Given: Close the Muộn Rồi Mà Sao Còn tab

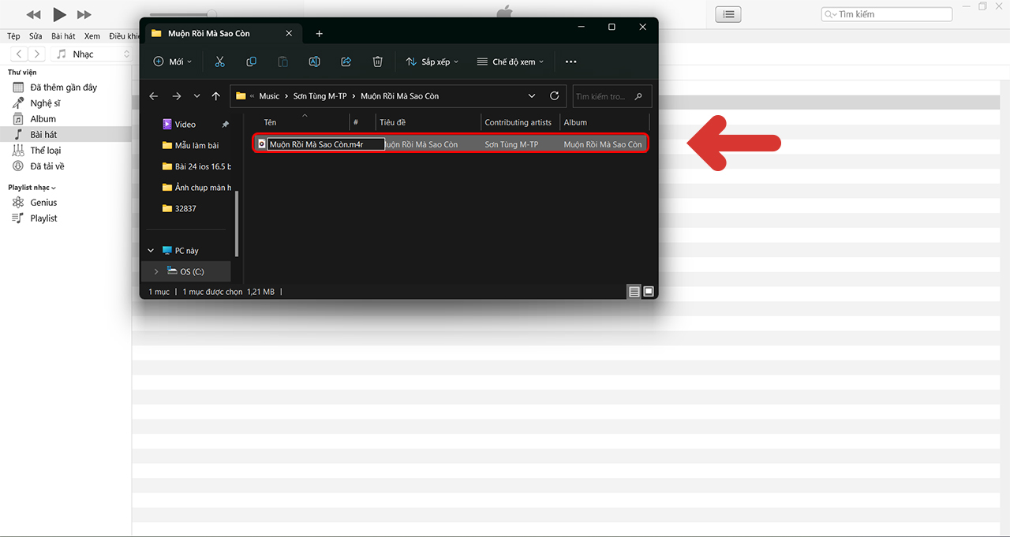Looking at the screenshot, I should pyautogui.click(x=289, y=33).
